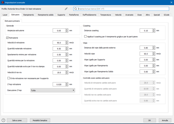This screenshot has width=174, height=124.
Task: Click the search magnifier icon
Action: tap(75, 9)
